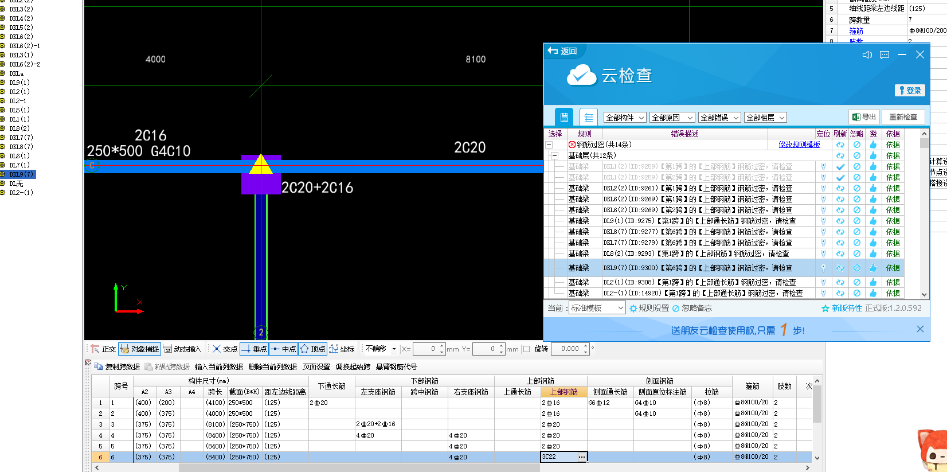Ignore all 钢筋过密 errors via group icon
Screen dimensions: 947x472
coord(856,145)
